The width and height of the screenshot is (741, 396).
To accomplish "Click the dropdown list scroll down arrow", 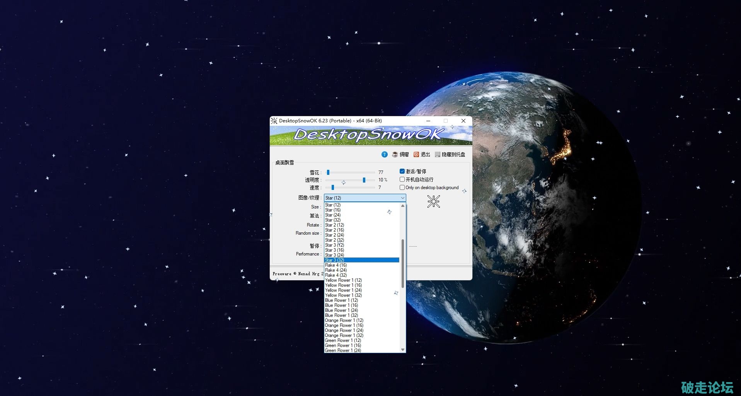I will [403, 350].
